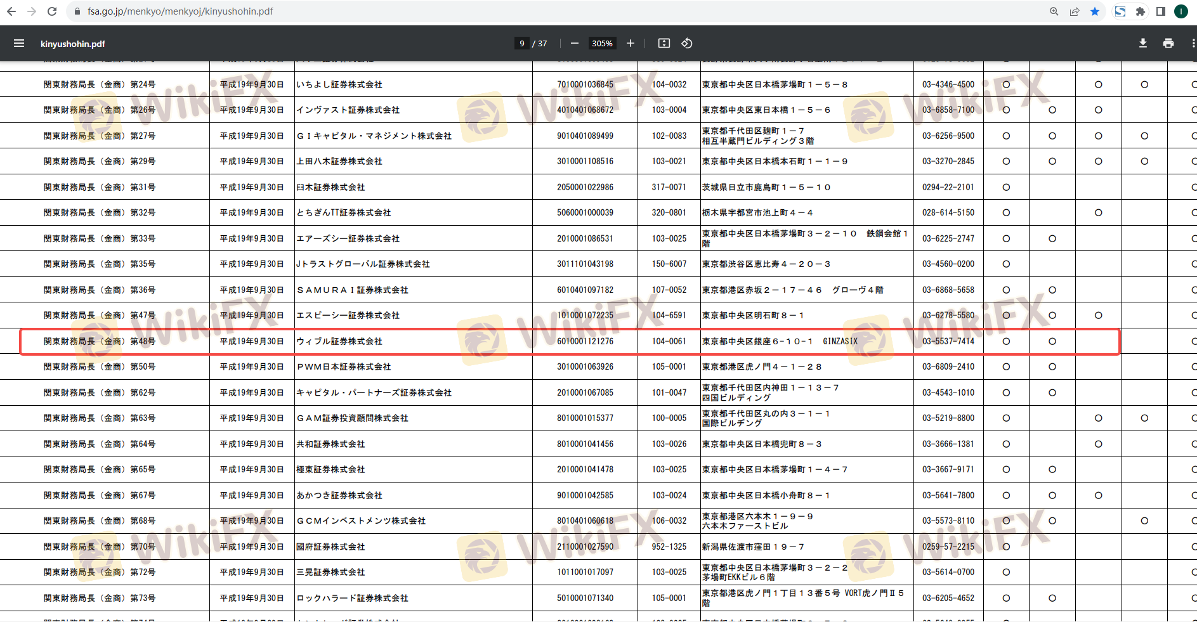Click the PDF zoom out minus button
Screen dimensions: 1197x622
(x=574, y=43)
